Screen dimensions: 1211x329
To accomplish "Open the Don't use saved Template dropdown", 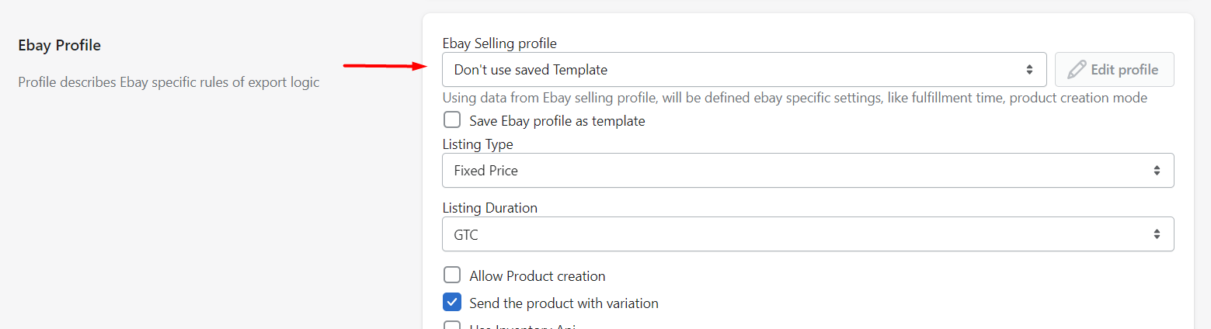I will coord(744,70).
